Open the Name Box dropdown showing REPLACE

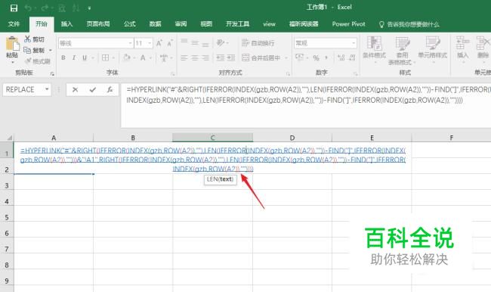(x=47, y=89)
